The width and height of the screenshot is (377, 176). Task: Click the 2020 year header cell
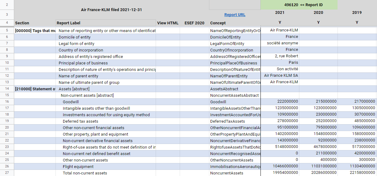click(318, 13)
